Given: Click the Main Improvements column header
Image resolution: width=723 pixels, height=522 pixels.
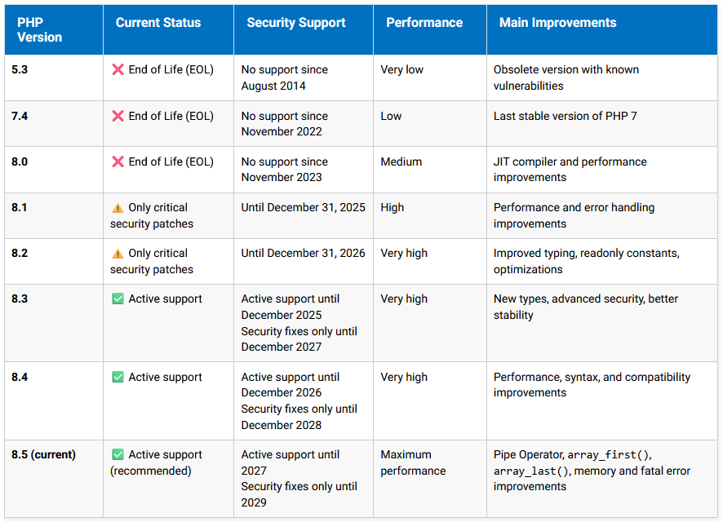Looking at the screenshot, I should (557, 23).
